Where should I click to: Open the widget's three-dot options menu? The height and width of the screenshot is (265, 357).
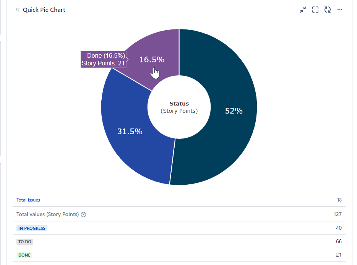[340, 10]
